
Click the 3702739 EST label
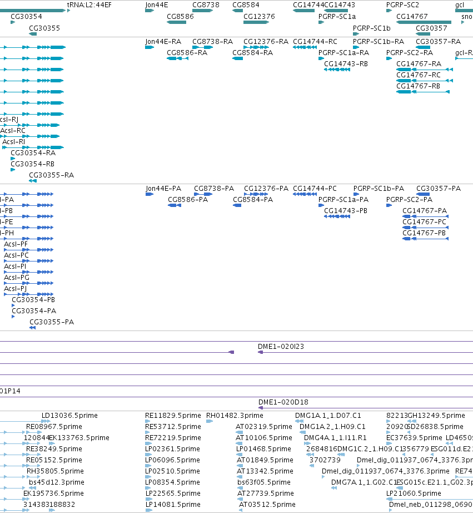point(325,460)
